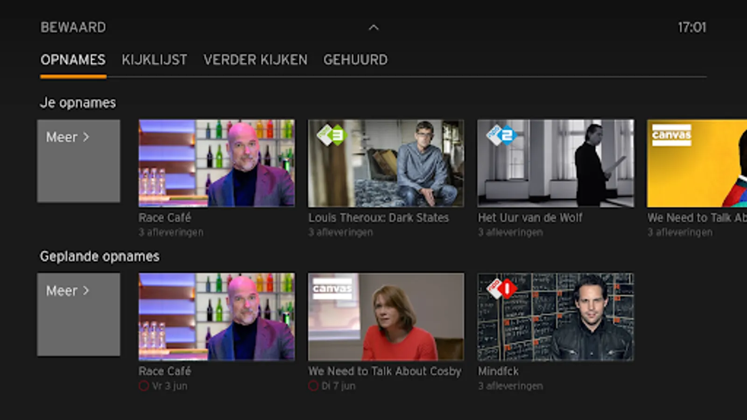Open the Race Café recording thumbnail in Je opnames
Screen dimensions: 747x420
pyautogui.click(x=217, y=163)
